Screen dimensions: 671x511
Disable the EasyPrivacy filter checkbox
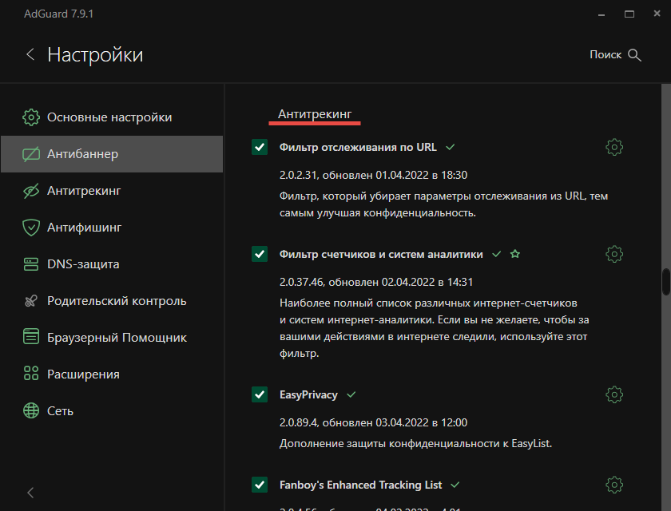[x=260, y=394]
